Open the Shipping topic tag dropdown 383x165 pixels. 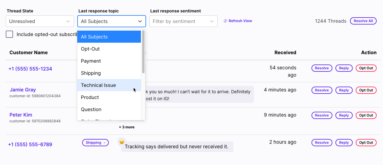click(x=95, y=143)
